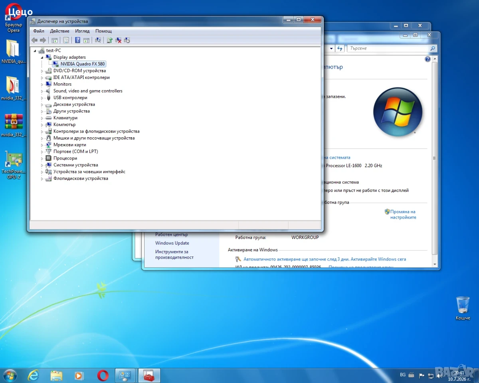Screen dimensions: 479x383
Task: Expand the IDE ATA/ATAPI контролери category
Action: [x=42, y=78]
